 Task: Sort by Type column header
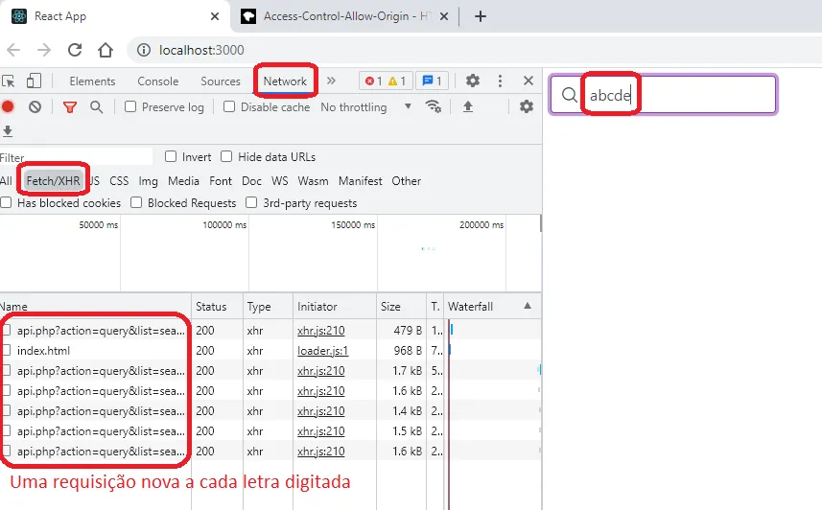pos(268,307)
